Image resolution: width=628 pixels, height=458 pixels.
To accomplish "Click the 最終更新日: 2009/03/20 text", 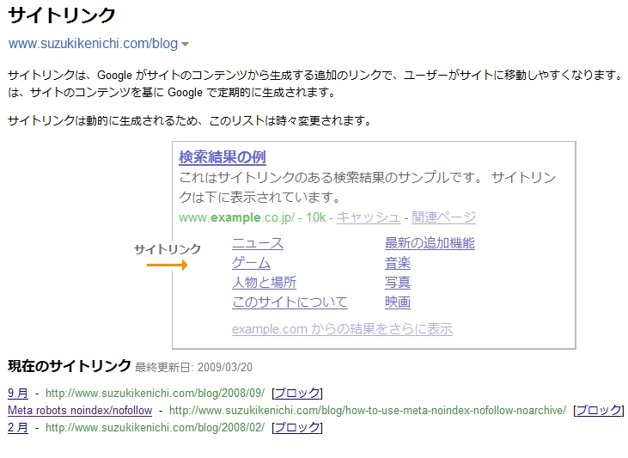I will coord(194,367).
